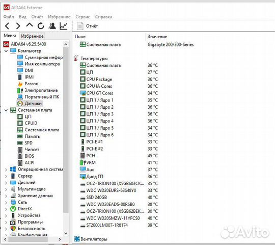The width and height of the screenshot is (275, 245).
Task: Select the SSD 240GB drive row
Action: pos(119,198)
